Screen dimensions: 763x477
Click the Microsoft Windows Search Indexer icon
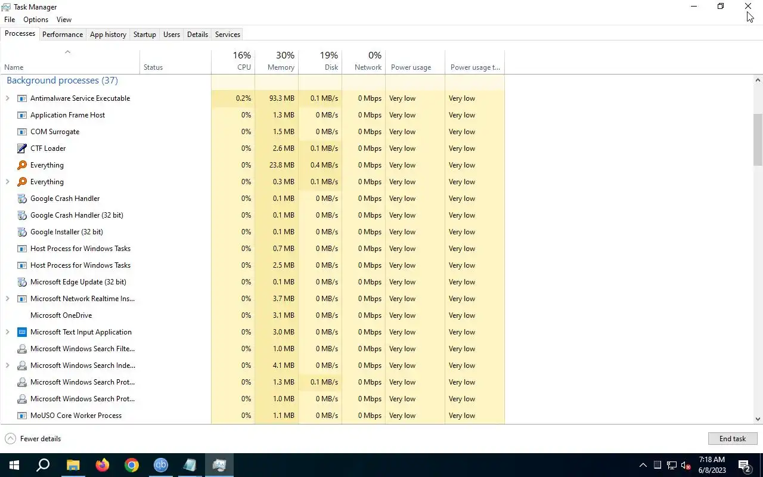click(x=22, y=366)
